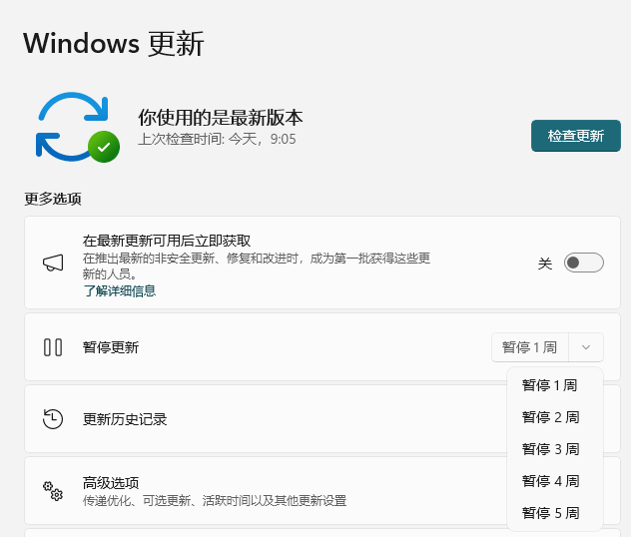The width and height of the screenshot is (631, 537).
Task: Click the megaphone icon for latest updates
Action: pos(53,264)
